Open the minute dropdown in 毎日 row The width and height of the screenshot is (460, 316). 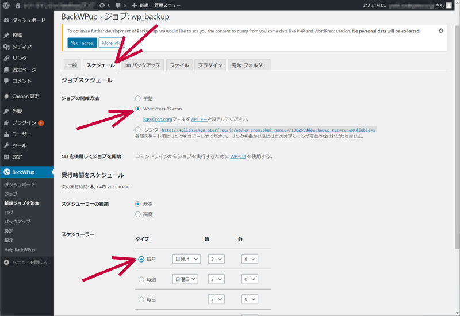pos(250,299)
